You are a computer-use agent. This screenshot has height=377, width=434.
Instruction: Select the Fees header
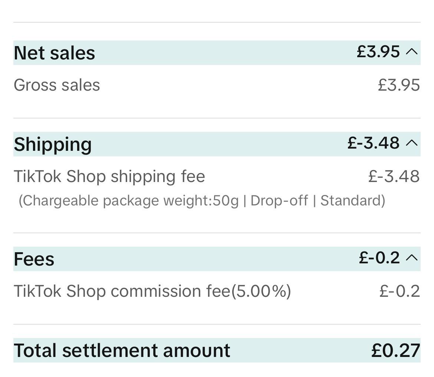coord(34,259)
